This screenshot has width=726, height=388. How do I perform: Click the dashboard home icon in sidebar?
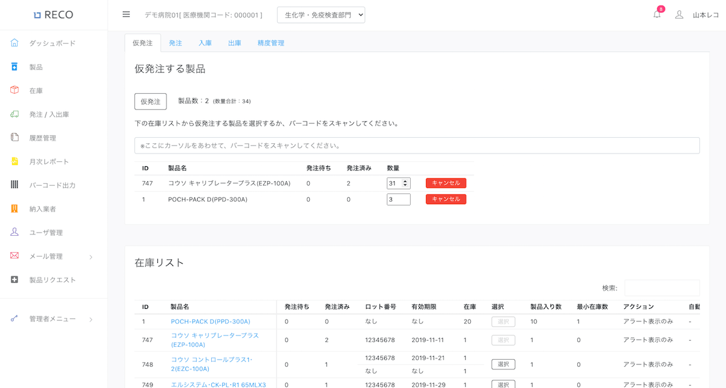pyautogui.click(x=15, y=43)
